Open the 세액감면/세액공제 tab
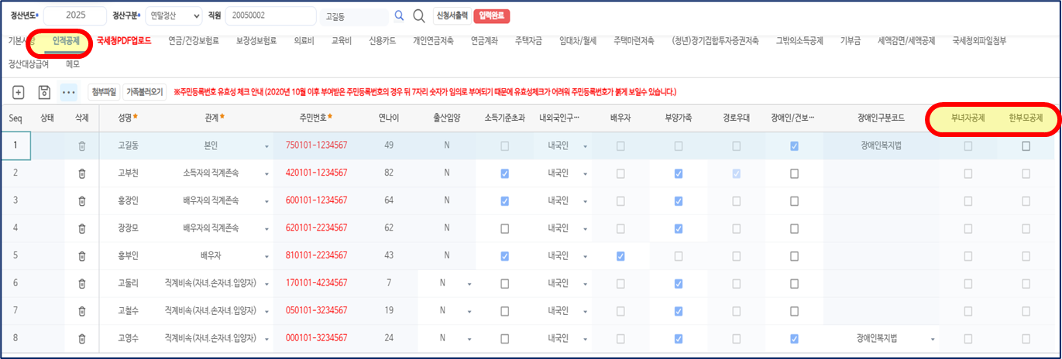The width and height of the screenshot is (1062, 359). pos(906,40)
